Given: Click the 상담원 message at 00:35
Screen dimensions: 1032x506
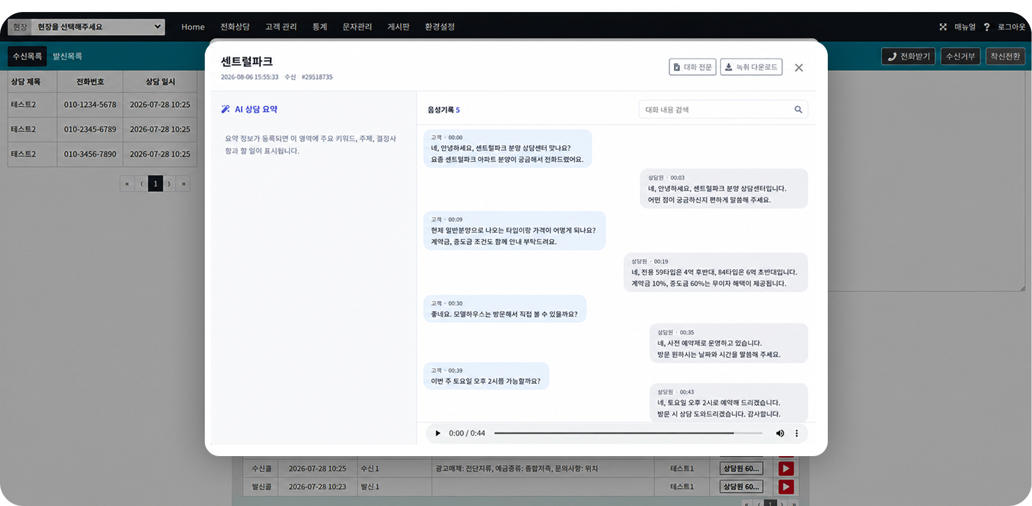Looking at the screenshot, I should coord(729,343).
